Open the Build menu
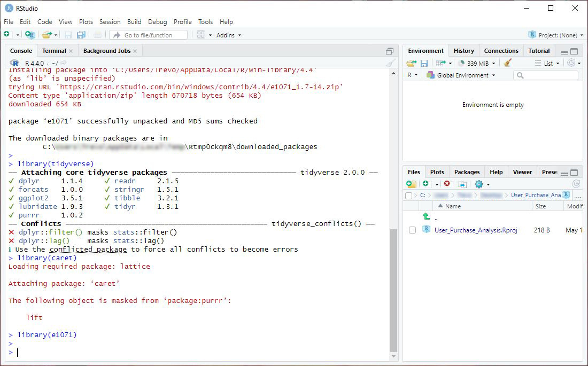Viewport: 588px width, 366px height. point(134,22)
